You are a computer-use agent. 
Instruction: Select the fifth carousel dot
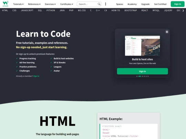coord(146,76)
